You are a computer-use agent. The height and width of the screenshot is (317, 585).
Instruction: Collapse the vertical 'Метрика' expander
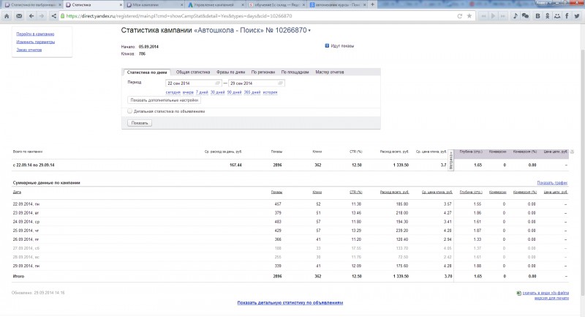tap(450, 160)
